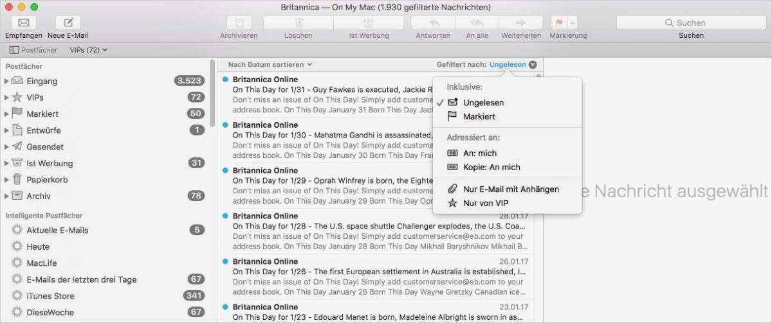772x323 pixels.
Task: Select the VIPs star icon
Action: (x=17, y=97)
